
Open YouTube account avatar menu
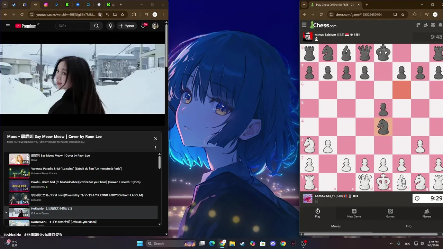click(x=155, y=26)
